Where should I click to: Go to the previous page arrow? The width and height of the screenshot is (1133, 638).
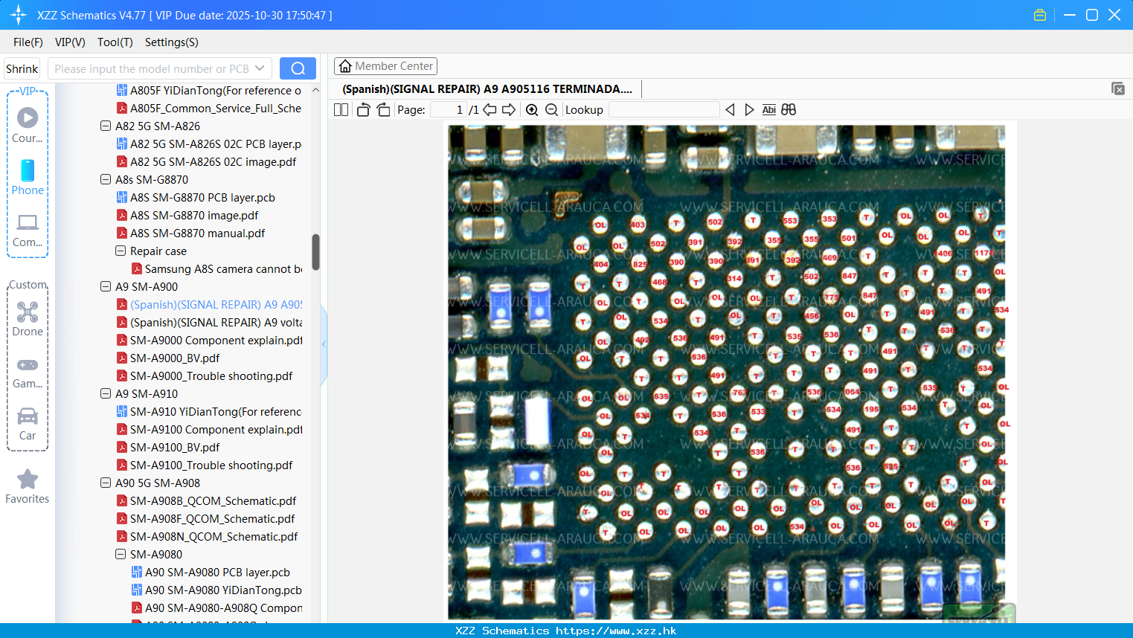(490, 110)
